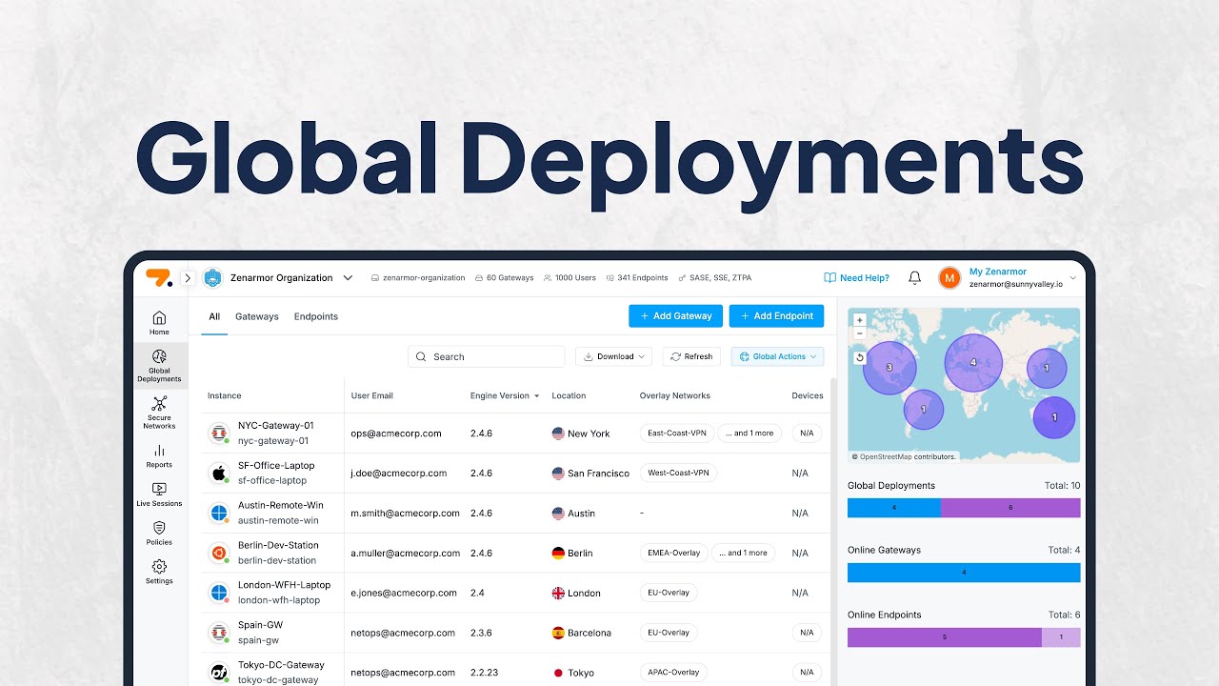Click ops@acmecorp.com email cell
The width and height of the screenshot is (1219, 686).
[x=396, y=434]
